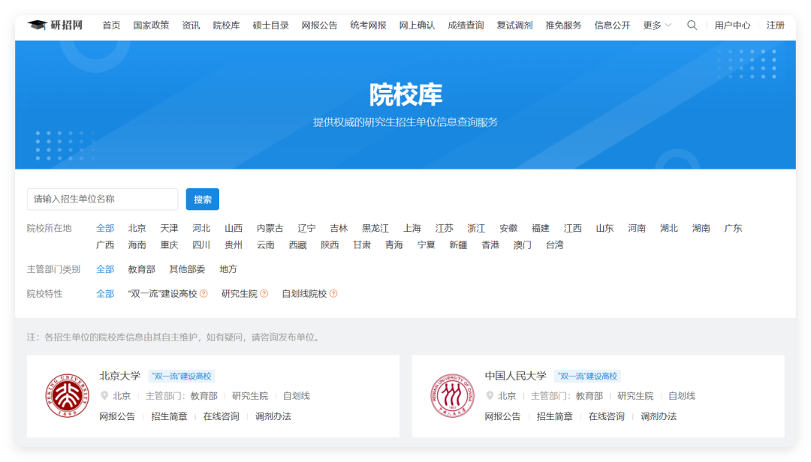Click the help icon beside "双一流"建设高校 filter

pos(204,293)
